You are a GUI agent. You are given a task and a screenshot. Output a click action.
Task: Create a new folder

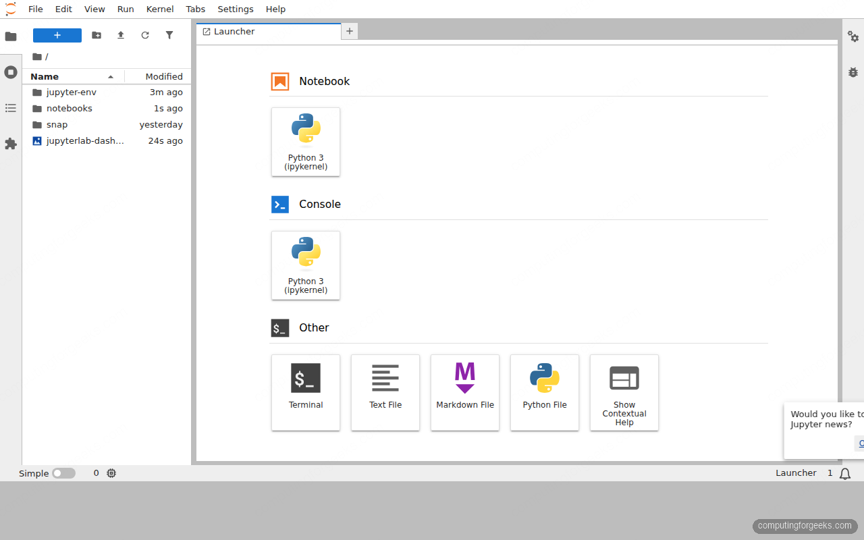click(x=97, y=35)
